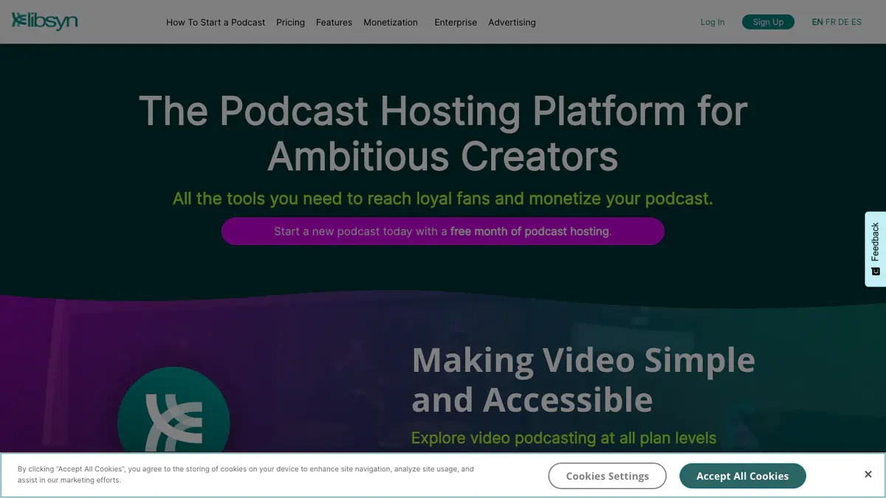Click the free month of podcast hosting banner
This screenshot has width=886, height=498.
[x=443, y=231]
